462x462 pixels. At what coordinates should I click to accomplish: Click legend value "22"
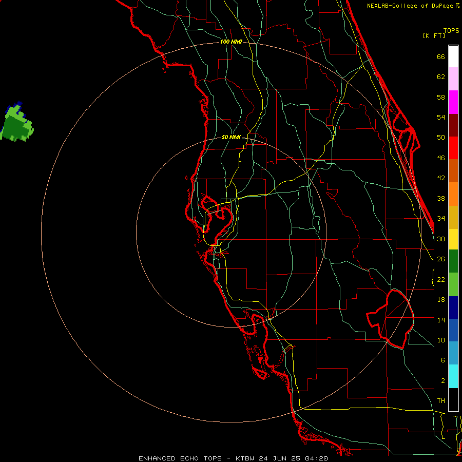(x=441, y=280)
